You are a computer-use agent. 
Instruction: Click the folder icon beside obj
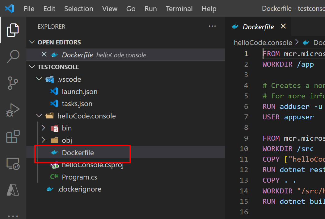(54, 140)
